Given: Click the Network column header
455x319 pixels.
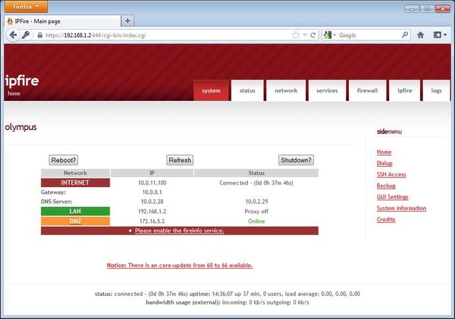Looking at the screenshot, I should pos(75,173).
